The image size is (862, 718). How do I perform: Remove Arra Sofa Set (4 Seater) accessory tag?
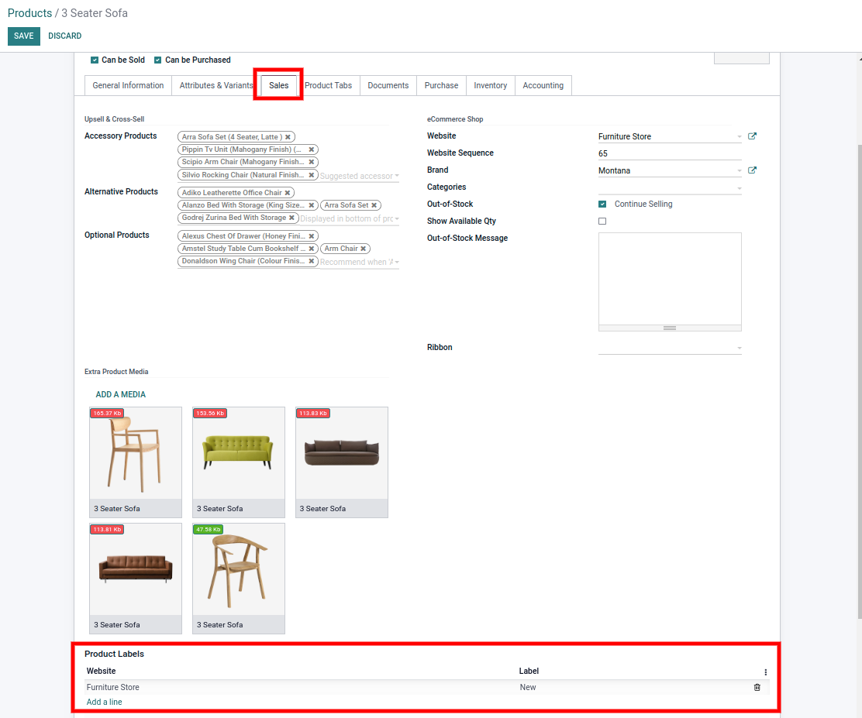288,137
